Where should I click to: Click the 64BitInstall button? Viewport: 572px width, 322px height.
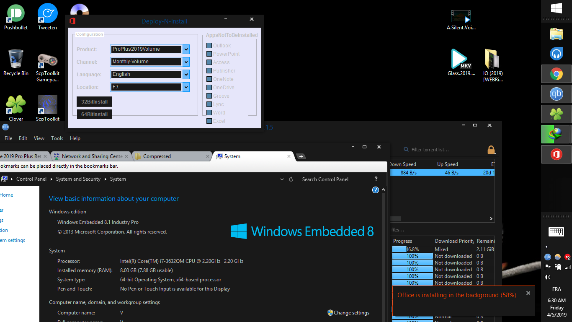click(94, 114)
